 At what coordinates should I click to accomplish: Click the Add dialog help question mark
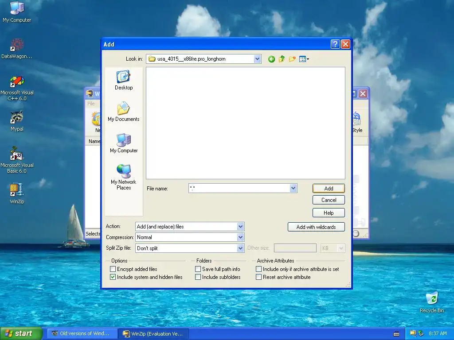click(335, 44)
